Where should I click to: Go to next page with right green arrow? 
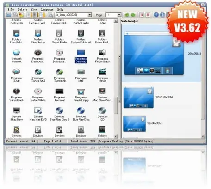pyautogui.click(x=133, y=15)
